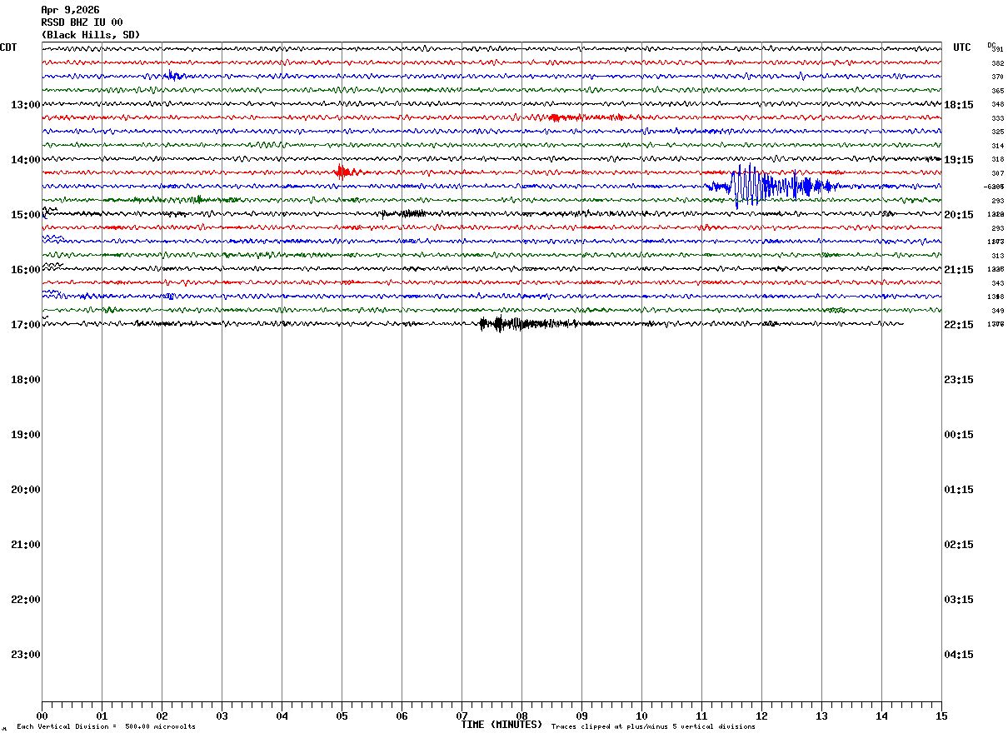Click the DC offset value 382

[998, 63]
